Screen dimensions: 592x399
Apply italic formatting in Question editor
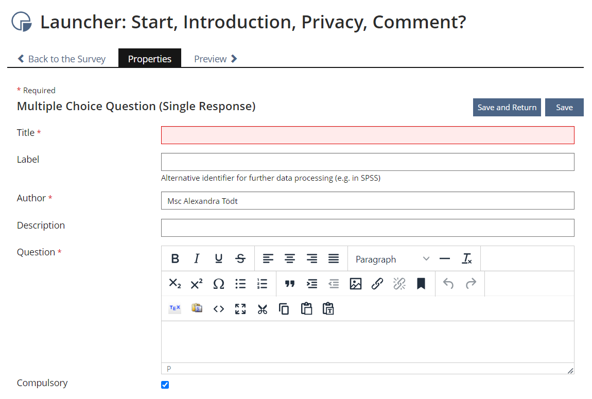pyautogui.click(x=197, y=259)
